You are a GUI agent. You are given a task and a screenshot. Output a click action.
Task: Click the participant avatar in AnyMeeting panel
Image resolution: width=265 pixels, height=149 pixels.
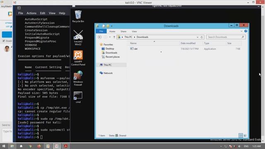(x=7, y=49)
